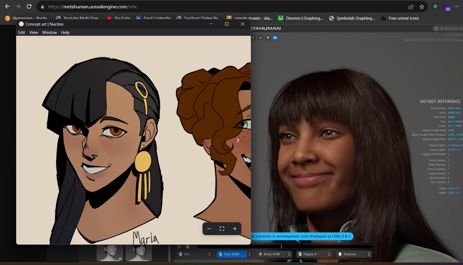
Task: Open the Window menu in Nuclino
Action: pyautogui.click(x=49, y=33)
